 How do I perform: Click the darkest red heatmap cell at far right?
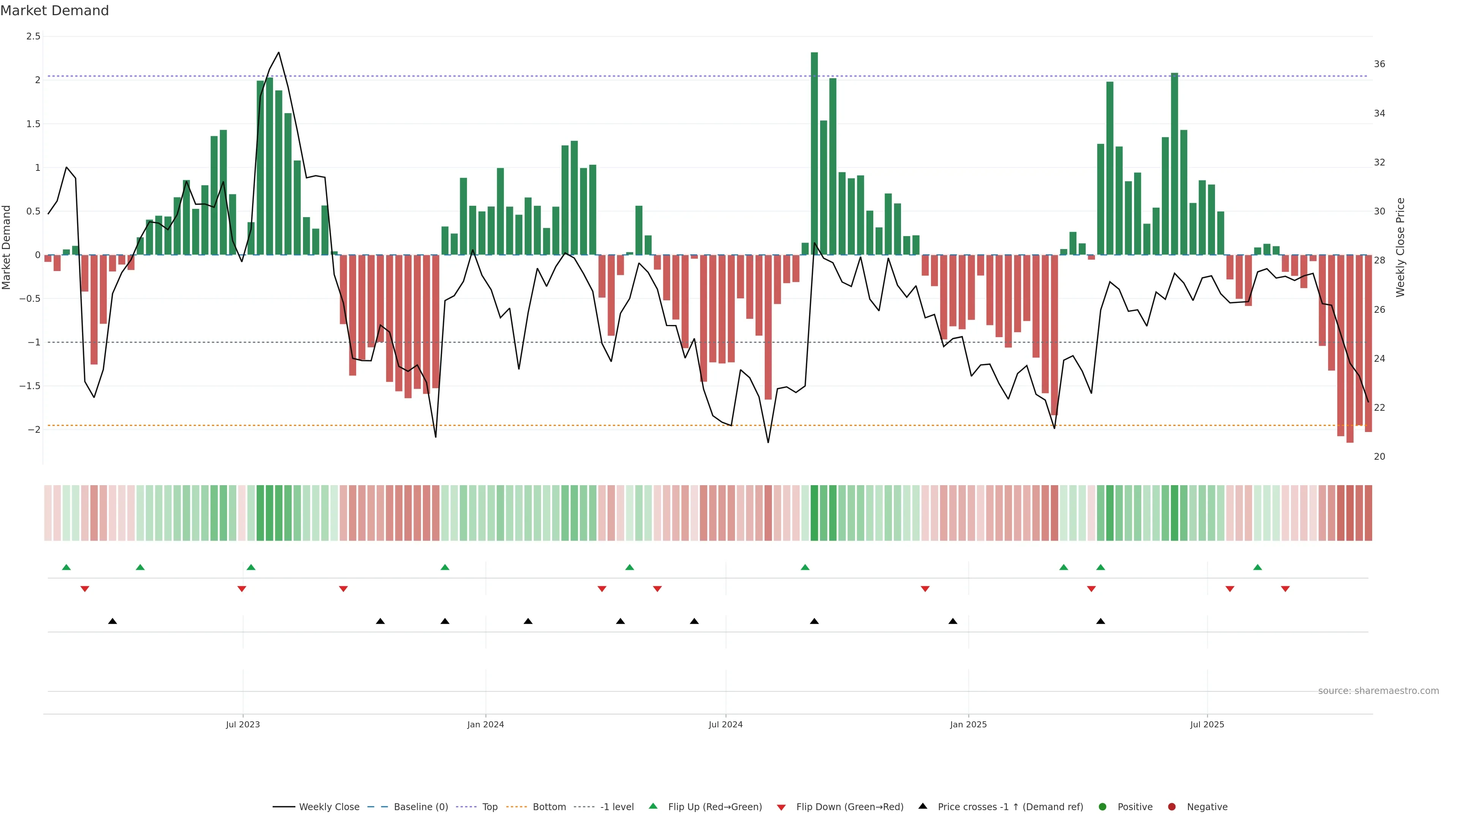tap(1350, 513)
